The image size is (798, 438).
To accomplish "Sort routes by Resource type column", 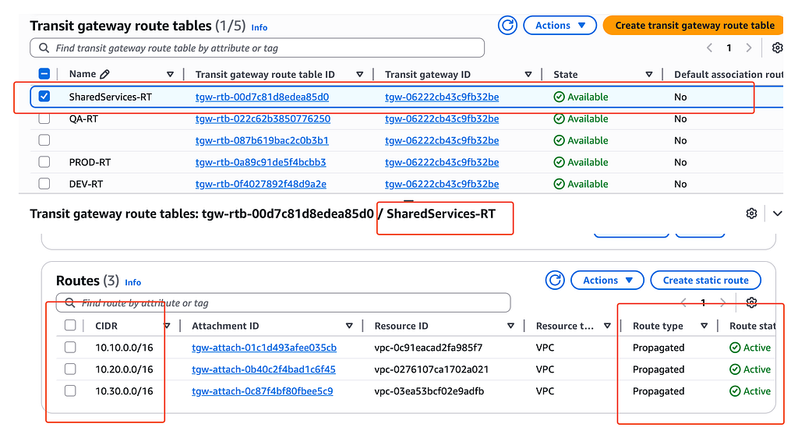I will [607, 326].
